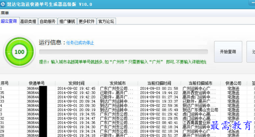Click the green circular 100 progress gauge
This screenshot has width=255, height=137.
click(x=19, y=52)
